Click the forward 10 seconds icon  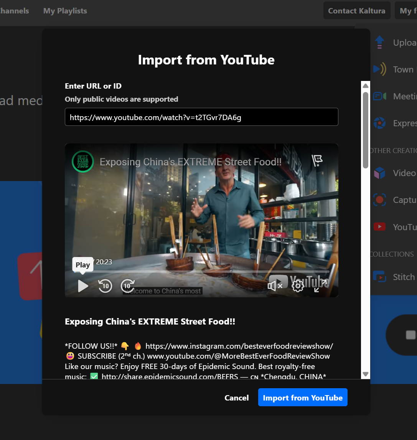(128, 286)
